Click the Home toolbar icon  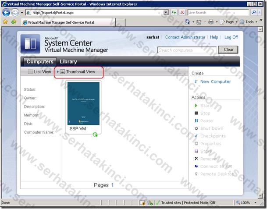click(188, 22)
